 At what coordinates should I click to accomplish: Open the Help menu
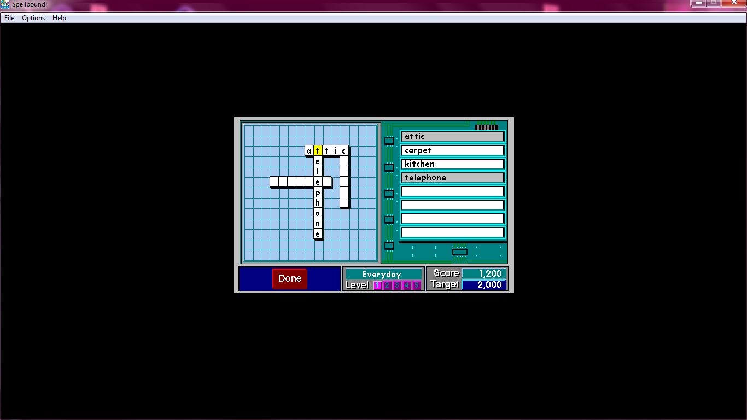(x=59, y=18)
